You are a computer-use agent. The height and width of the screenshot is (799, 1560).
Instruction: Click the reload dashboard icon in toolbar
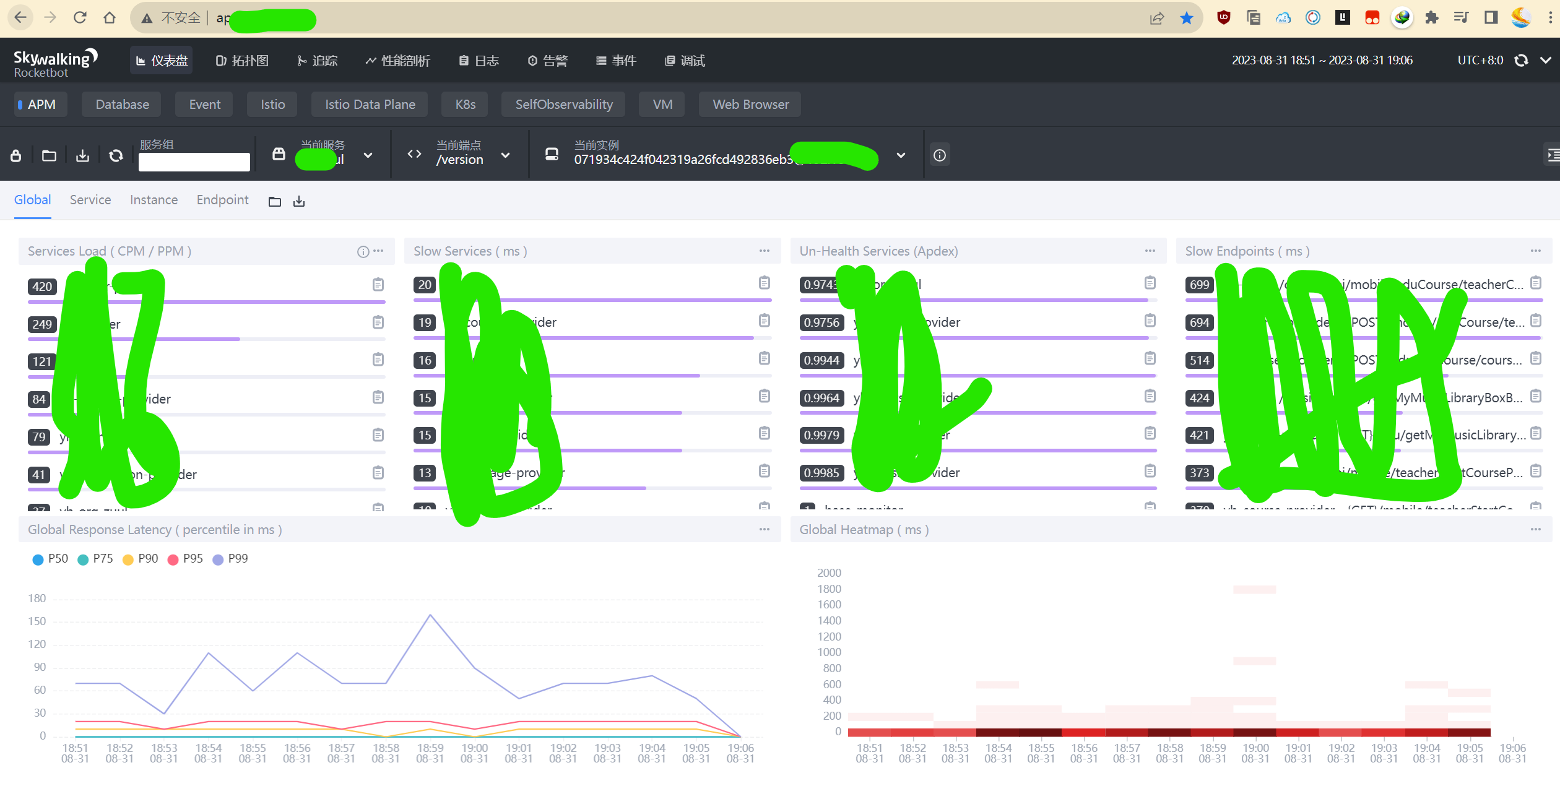click(x=116, y=155)
